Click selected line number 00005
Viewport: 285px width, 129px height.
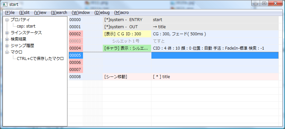(x=76, y=55)
